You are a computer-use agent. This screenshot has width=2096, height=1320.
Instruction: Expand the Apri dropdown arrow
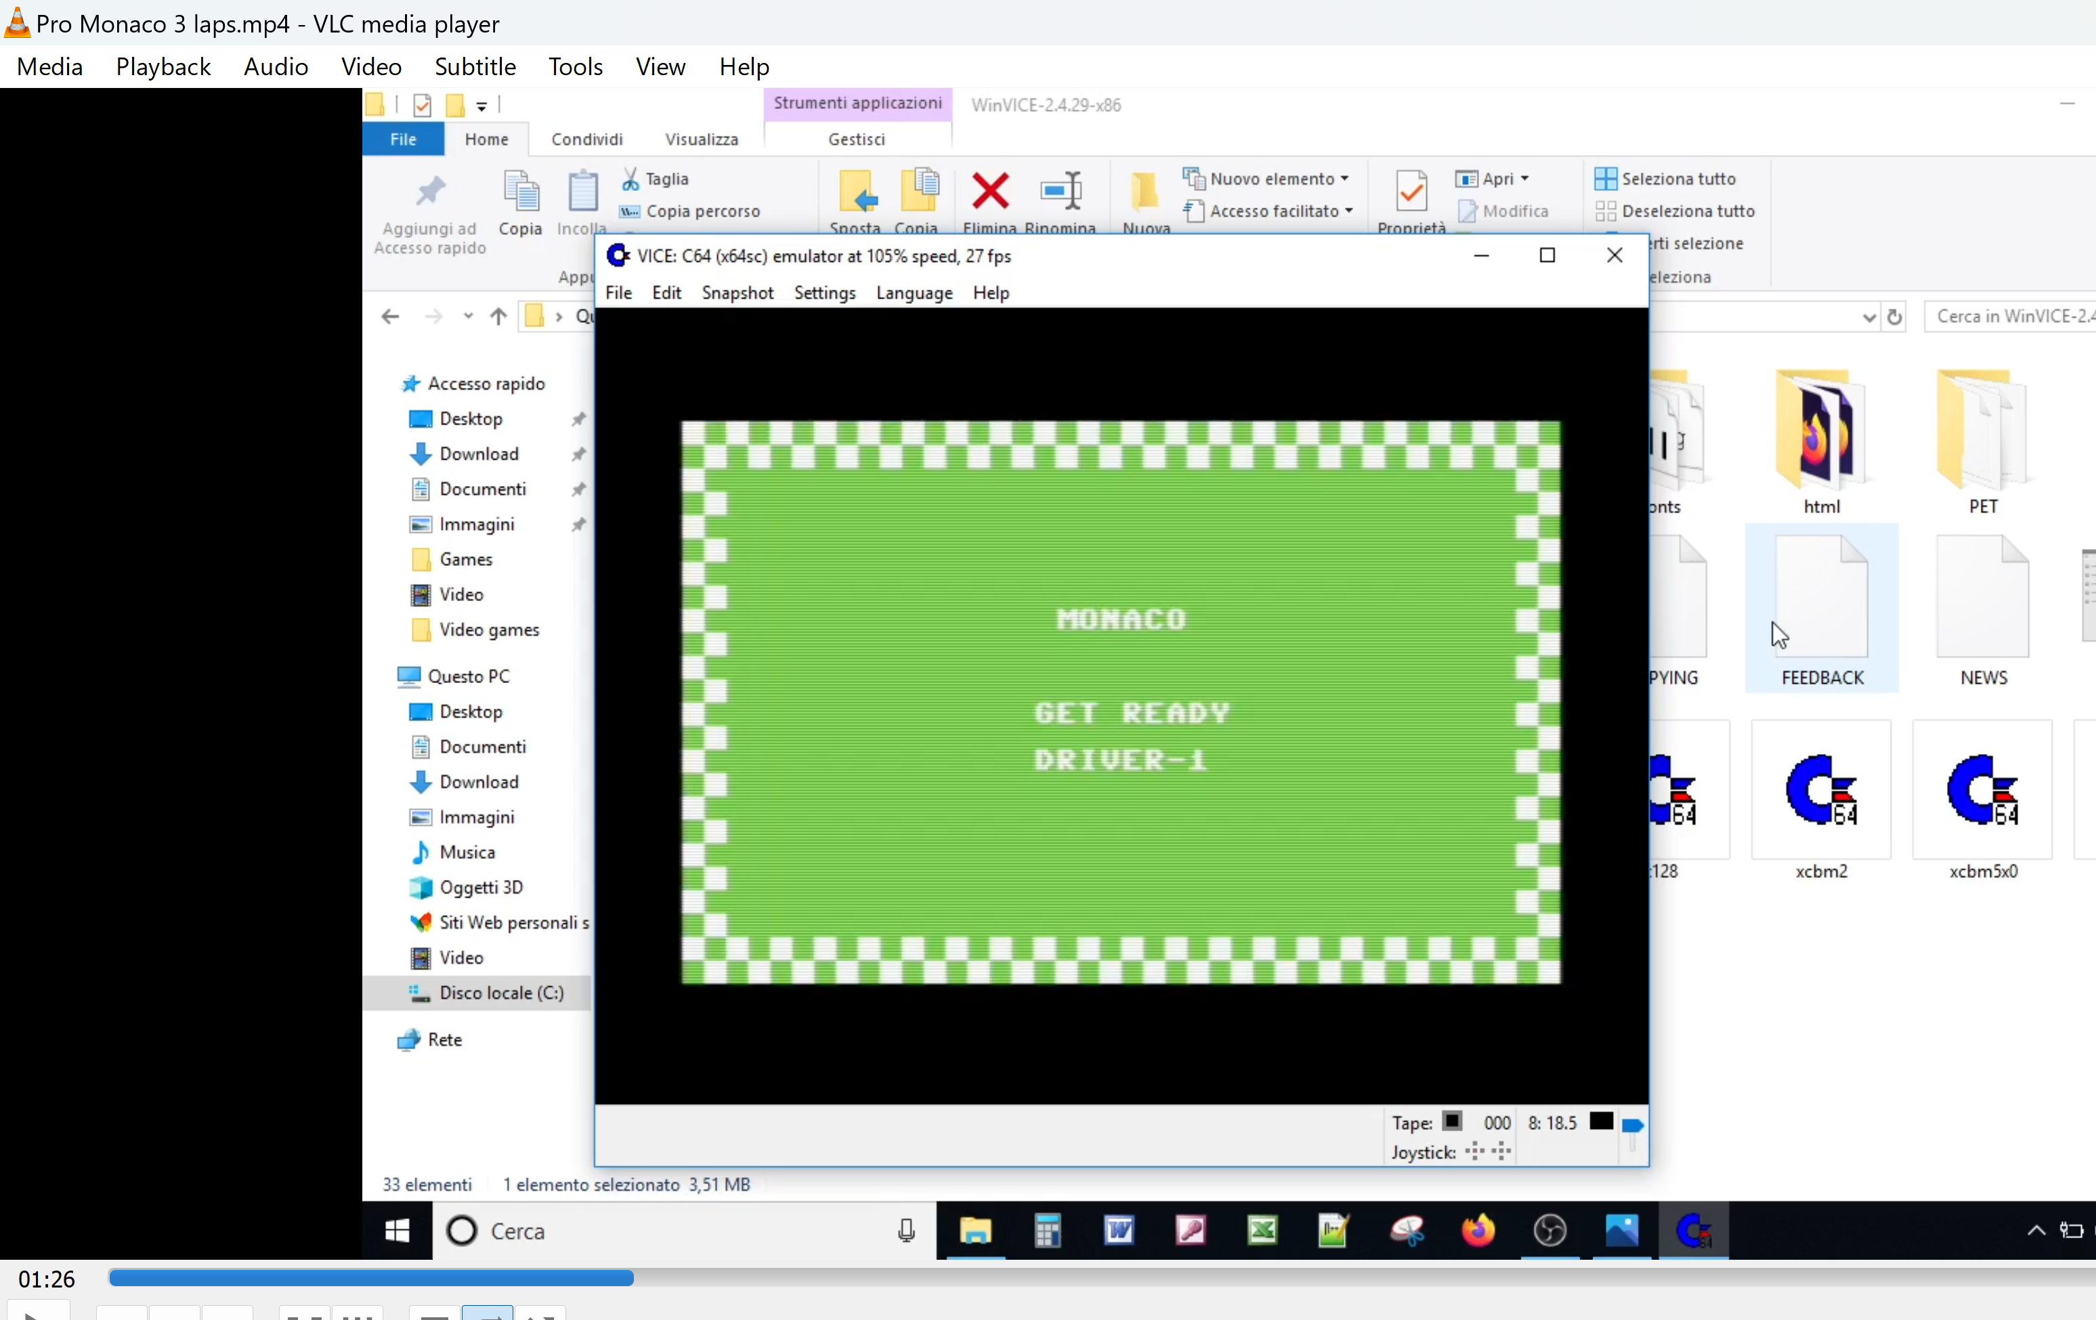point(1525,179)
